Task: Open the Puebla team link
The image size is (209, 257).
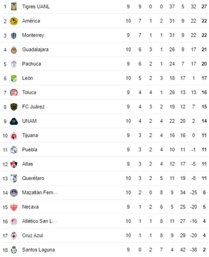Action: click(30, 150)
